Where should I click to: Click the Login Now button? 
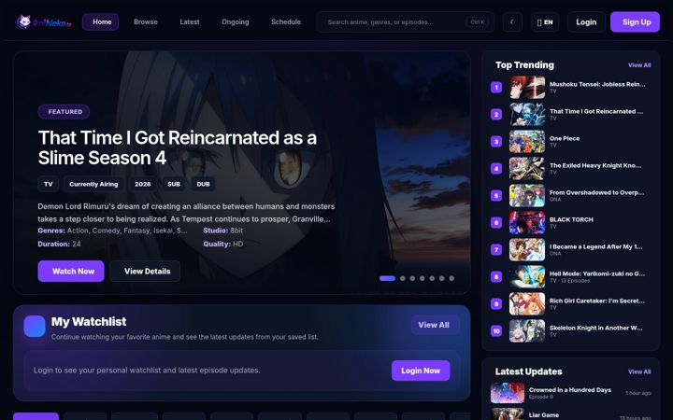(x=421, y=371)
